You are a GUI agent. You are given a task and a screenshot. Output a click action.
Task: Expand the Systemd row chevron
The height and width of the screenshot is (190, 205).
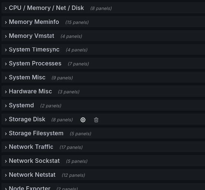coord(6,106)
